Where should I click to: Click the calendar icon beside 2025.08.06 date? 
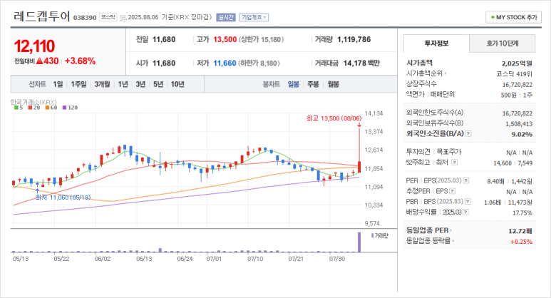click(123, 18)
